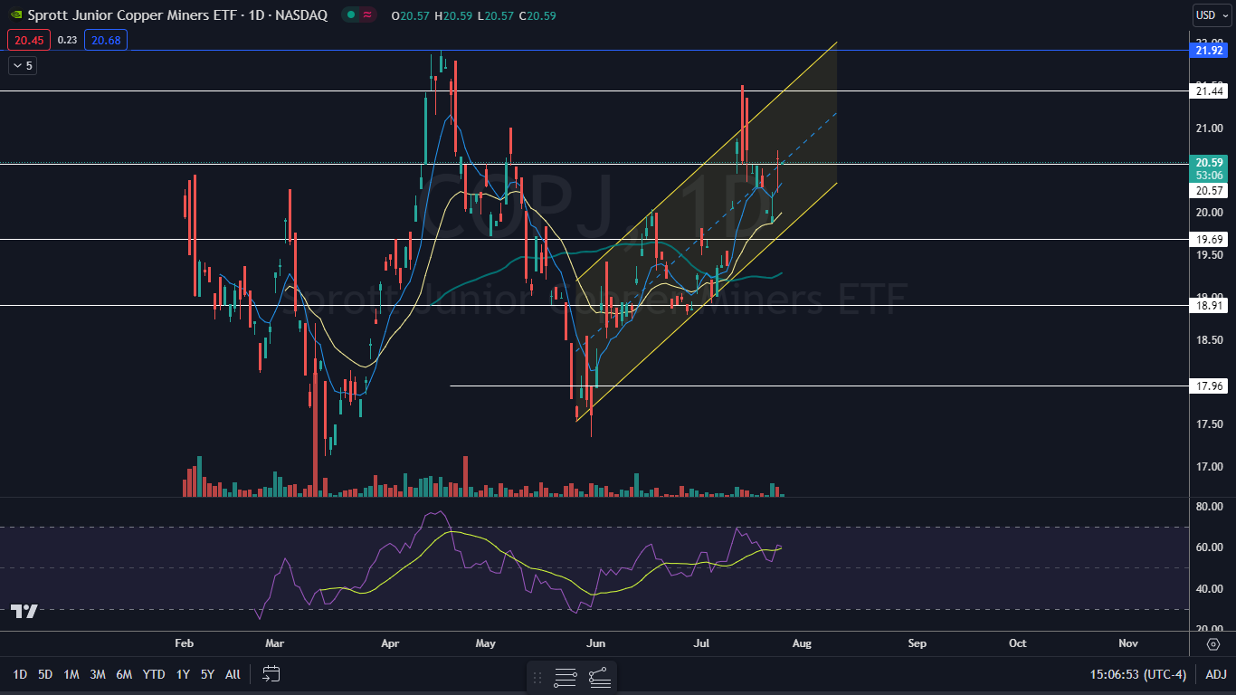Click the spread value 0.23
Viewport: 1236px width, 695px height.
tap(67, 40)
